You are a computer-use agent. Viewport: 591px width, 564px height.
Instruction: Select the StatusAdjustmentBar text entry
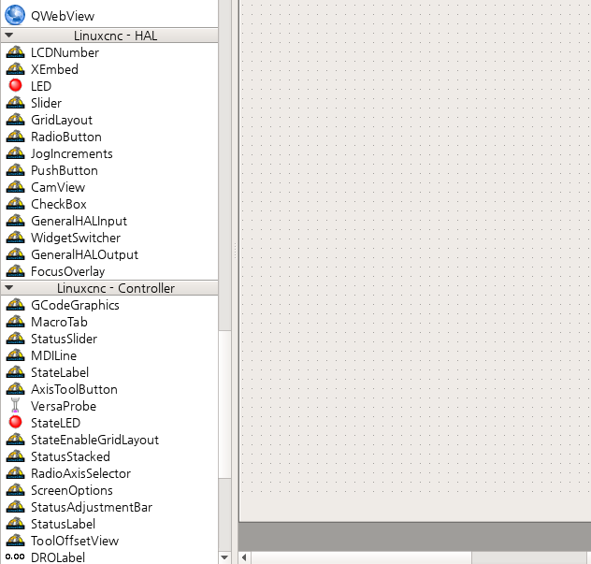pos(92,507)
